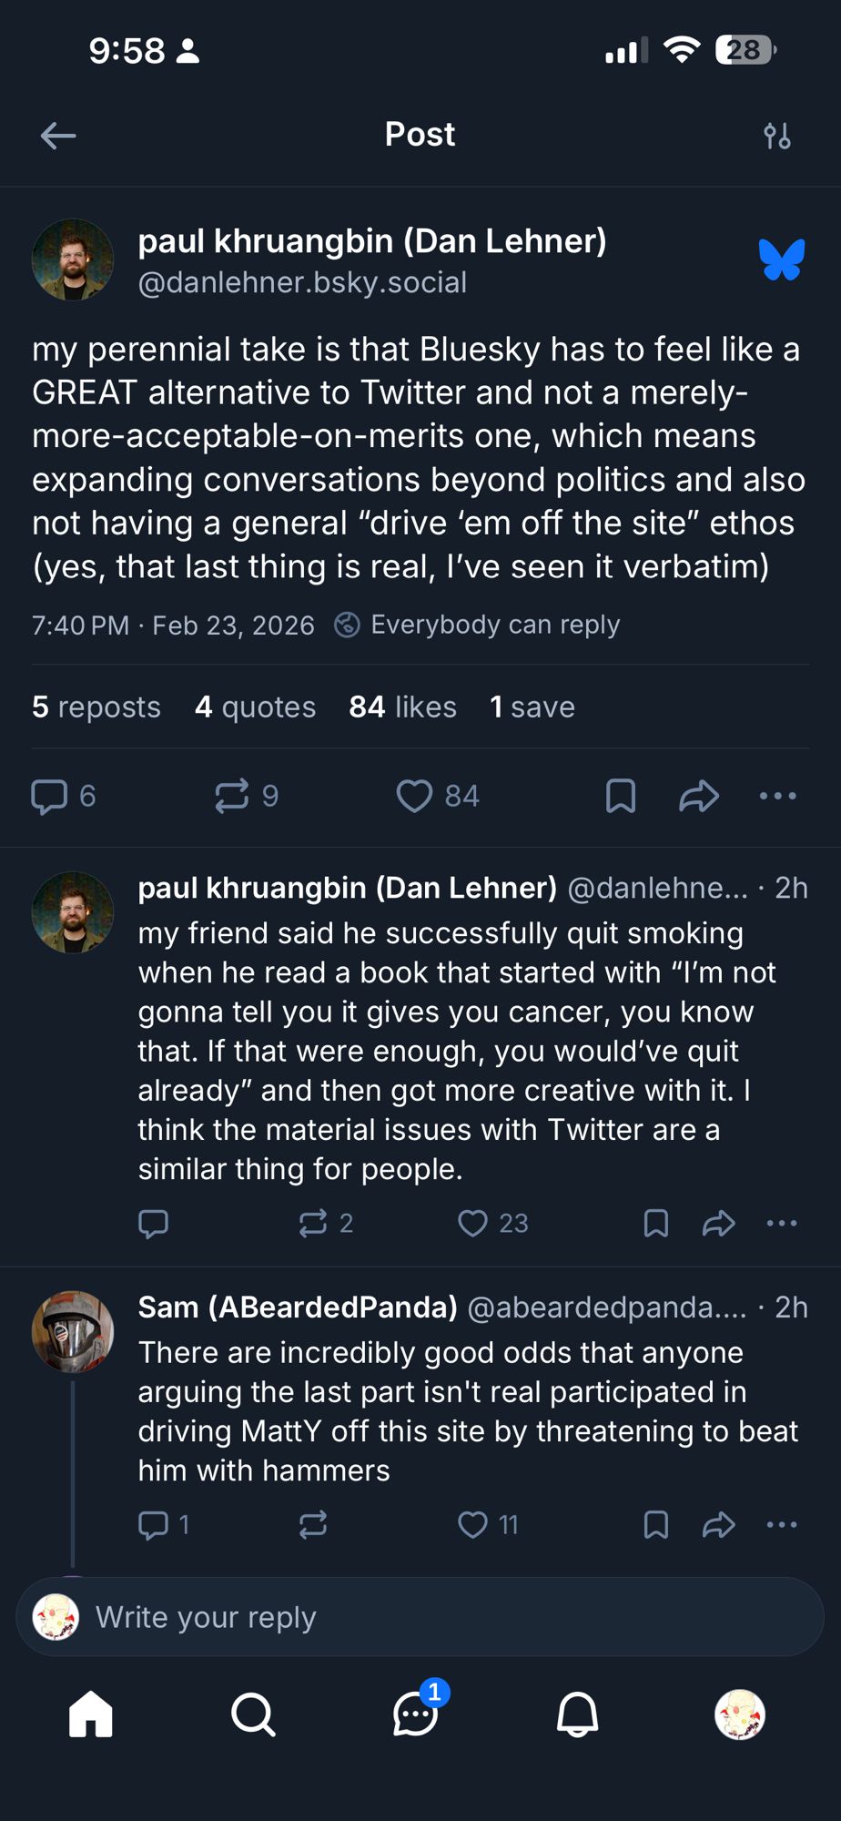841x1821 pixels.
Task: Open more options on Sam's reply
Action: pos(782,1524)
